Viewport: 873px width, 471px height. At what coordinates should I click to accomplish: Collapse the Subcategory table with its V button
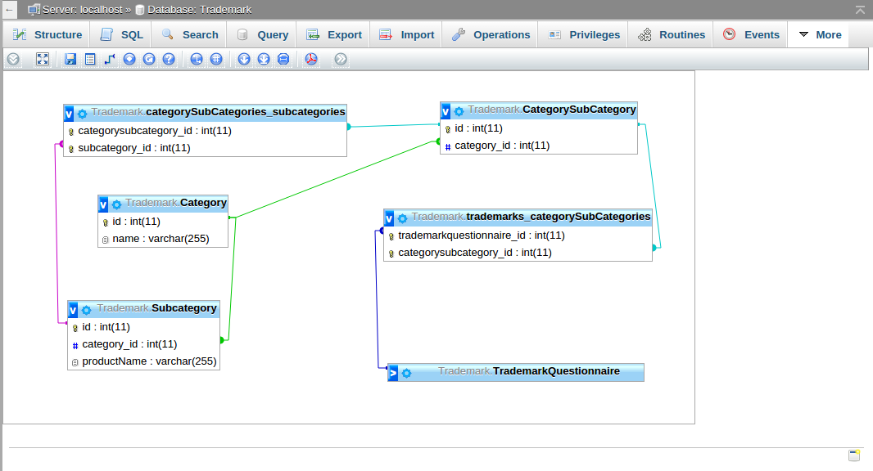click(73, 309)
